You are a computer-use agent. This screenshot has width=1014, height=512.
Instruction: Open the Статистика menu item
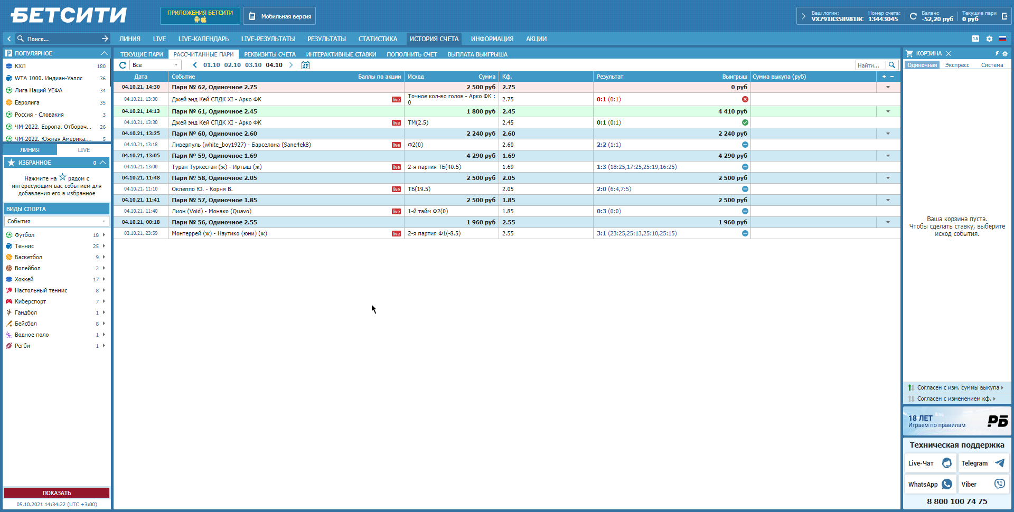pos(378,39)
